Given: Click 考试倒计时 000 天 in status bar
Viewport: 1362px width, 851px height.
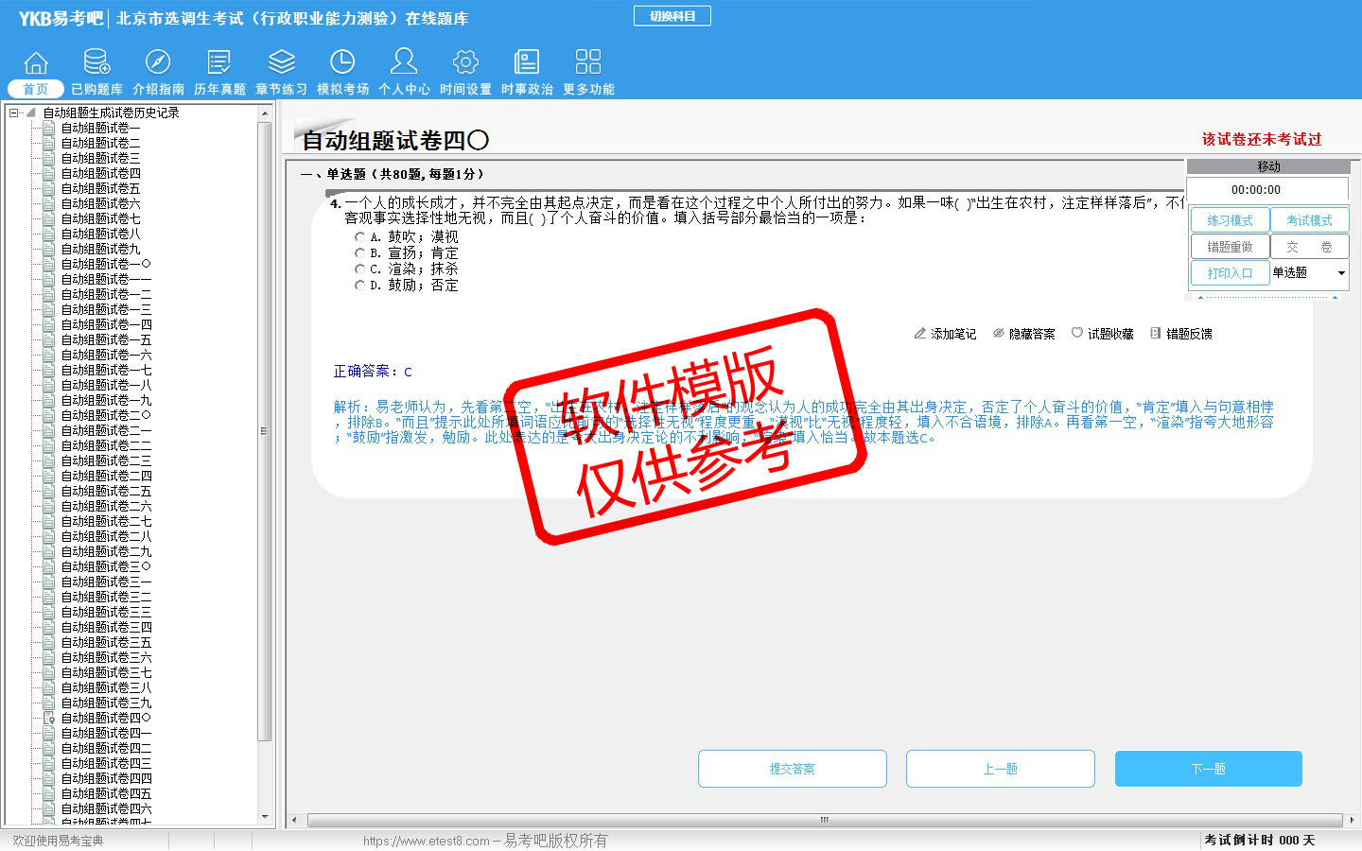Looking at the screenshot, I should [1260, 841].
